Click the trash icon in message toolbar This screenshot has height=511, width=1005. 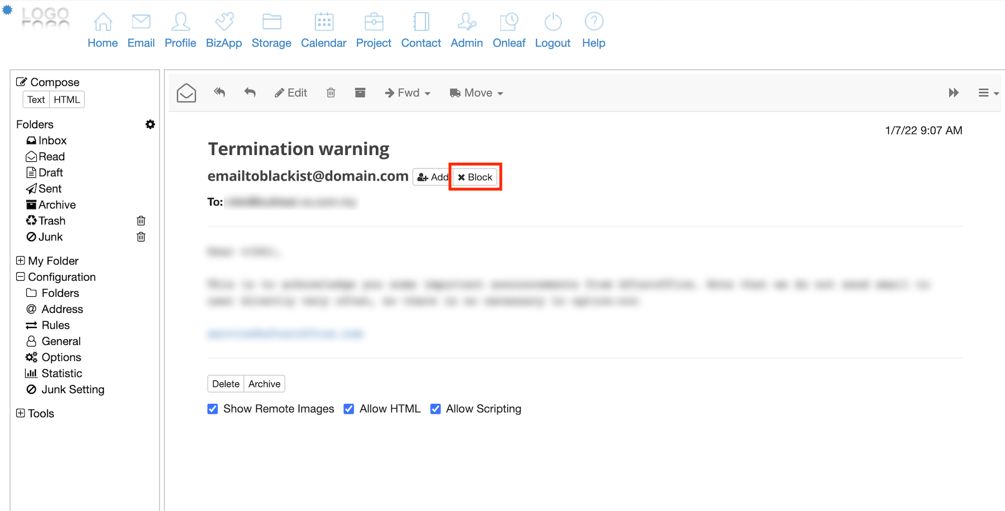pyautogui.click(x=331, y=93)
